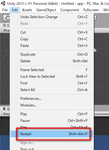This screenshot has height=150, width=109.
Task: Switch to the Scene tab
Action: click(5, 25)
